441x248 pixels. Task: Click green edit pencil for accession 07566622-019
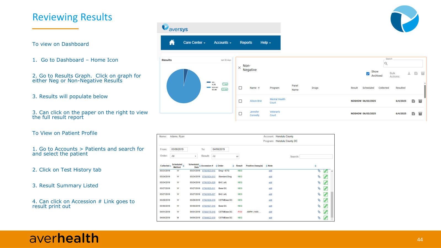click(326, 218)
